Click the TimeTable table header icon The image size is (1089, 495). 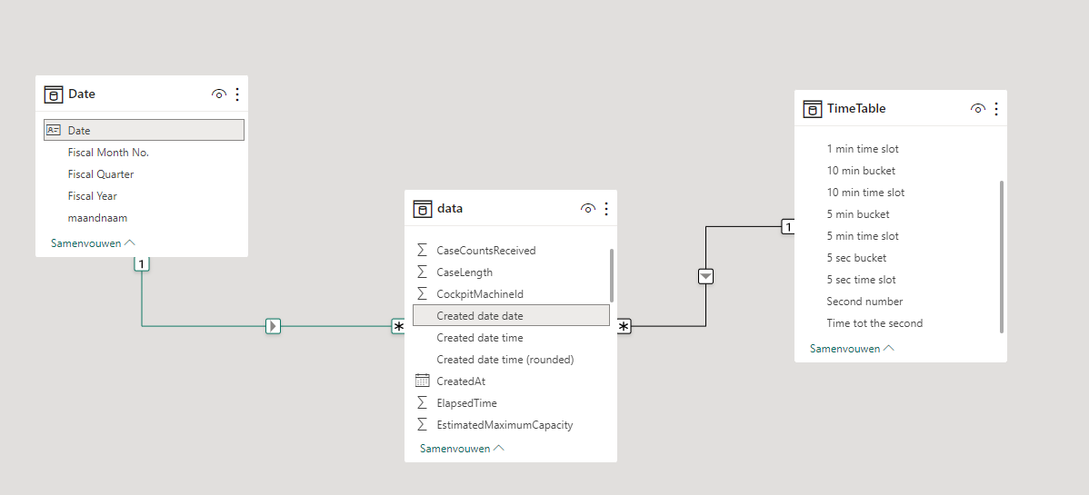click(x=813, y=109)
